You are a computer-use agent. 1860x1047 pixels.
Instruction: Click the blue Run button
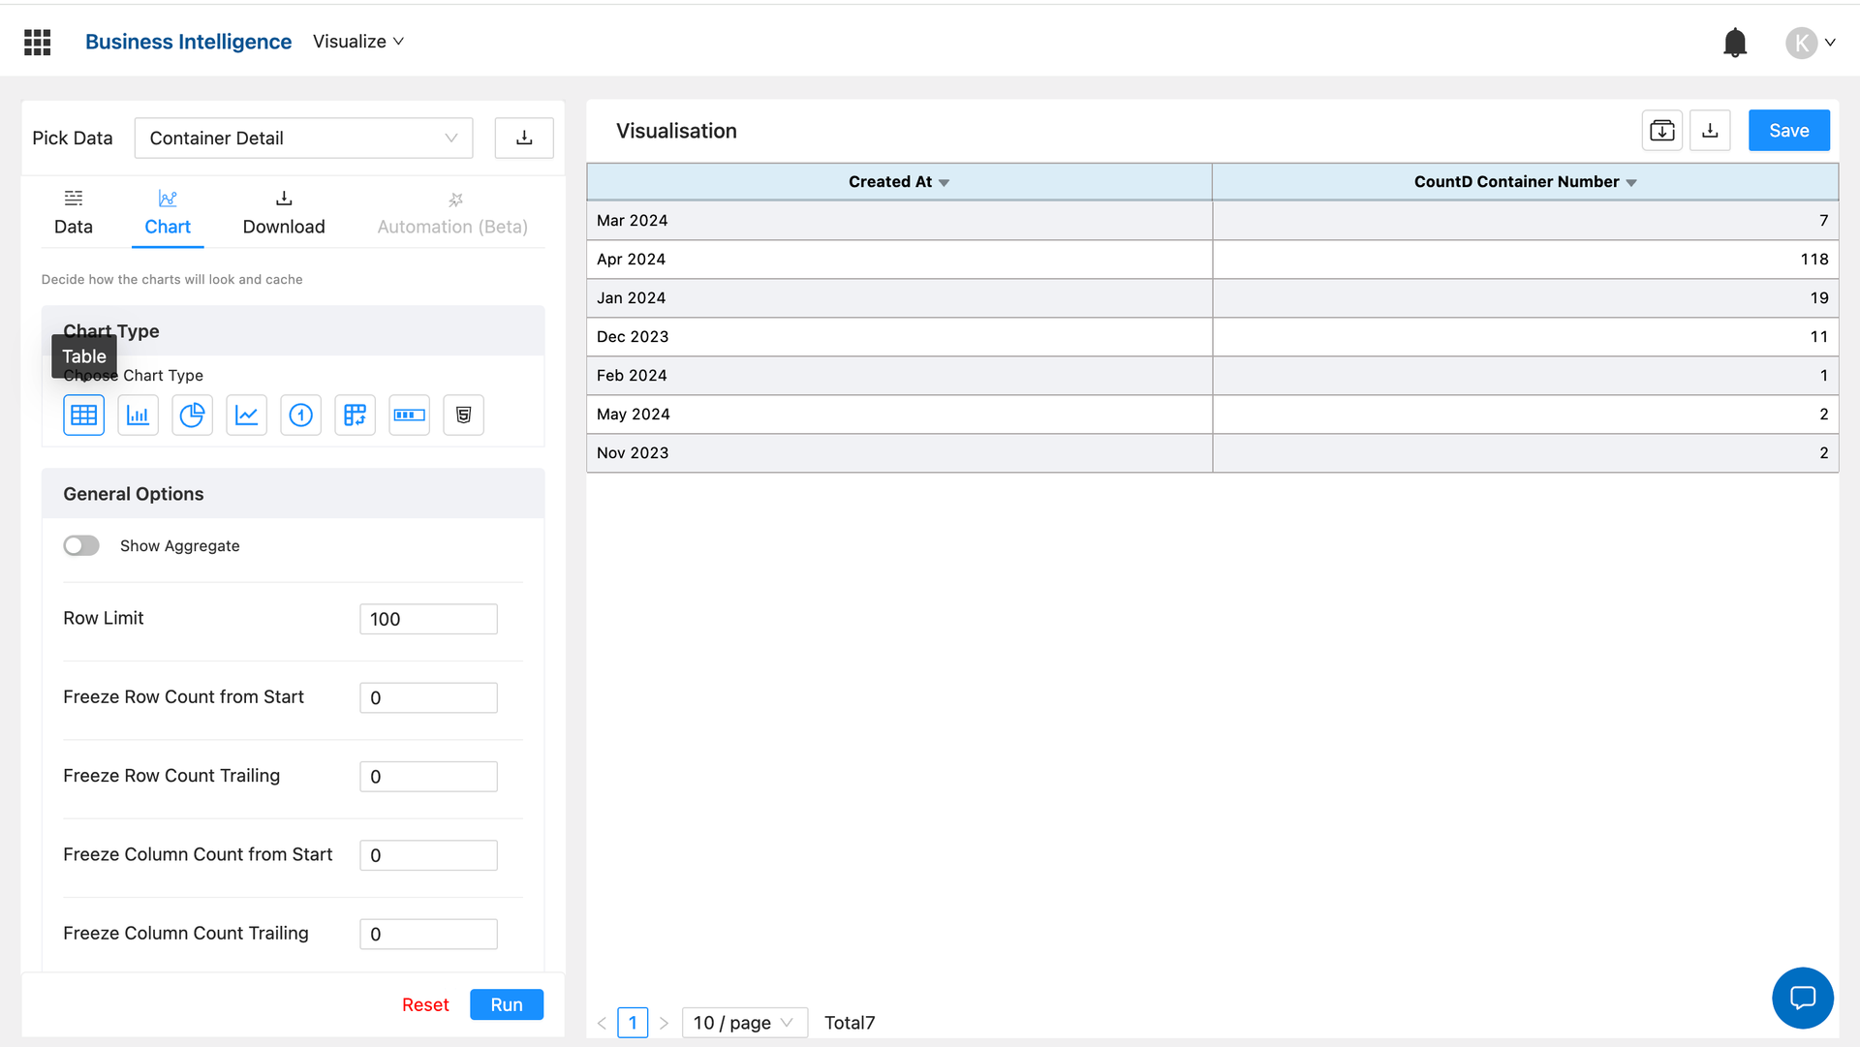tap(507, 1005)
